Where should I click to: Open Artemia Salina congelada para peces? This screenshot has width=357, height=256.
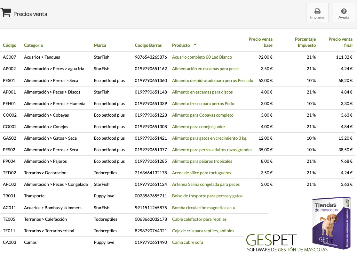pos(206,184)
